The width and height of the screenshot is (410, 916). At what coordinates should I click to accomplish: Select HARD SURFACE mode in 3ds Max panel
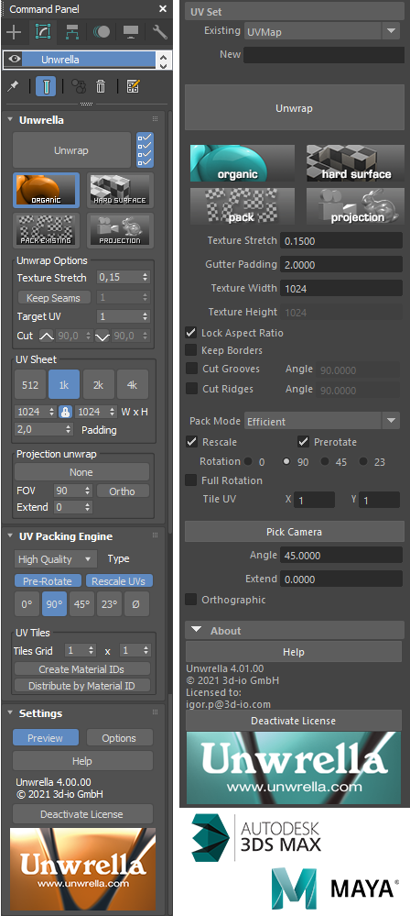coord(120,190)
